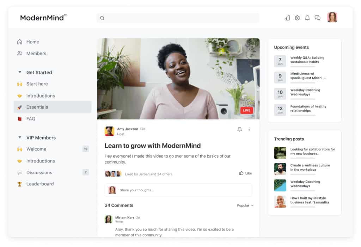361x247 pixels.
Task: Click the bearded man trending thumbnail
Action: [280, 169]
